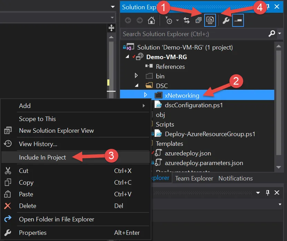This screenshot has height=241, width=287.
Task: Collapse the DSC folder
Action: [x=137, y=85]
